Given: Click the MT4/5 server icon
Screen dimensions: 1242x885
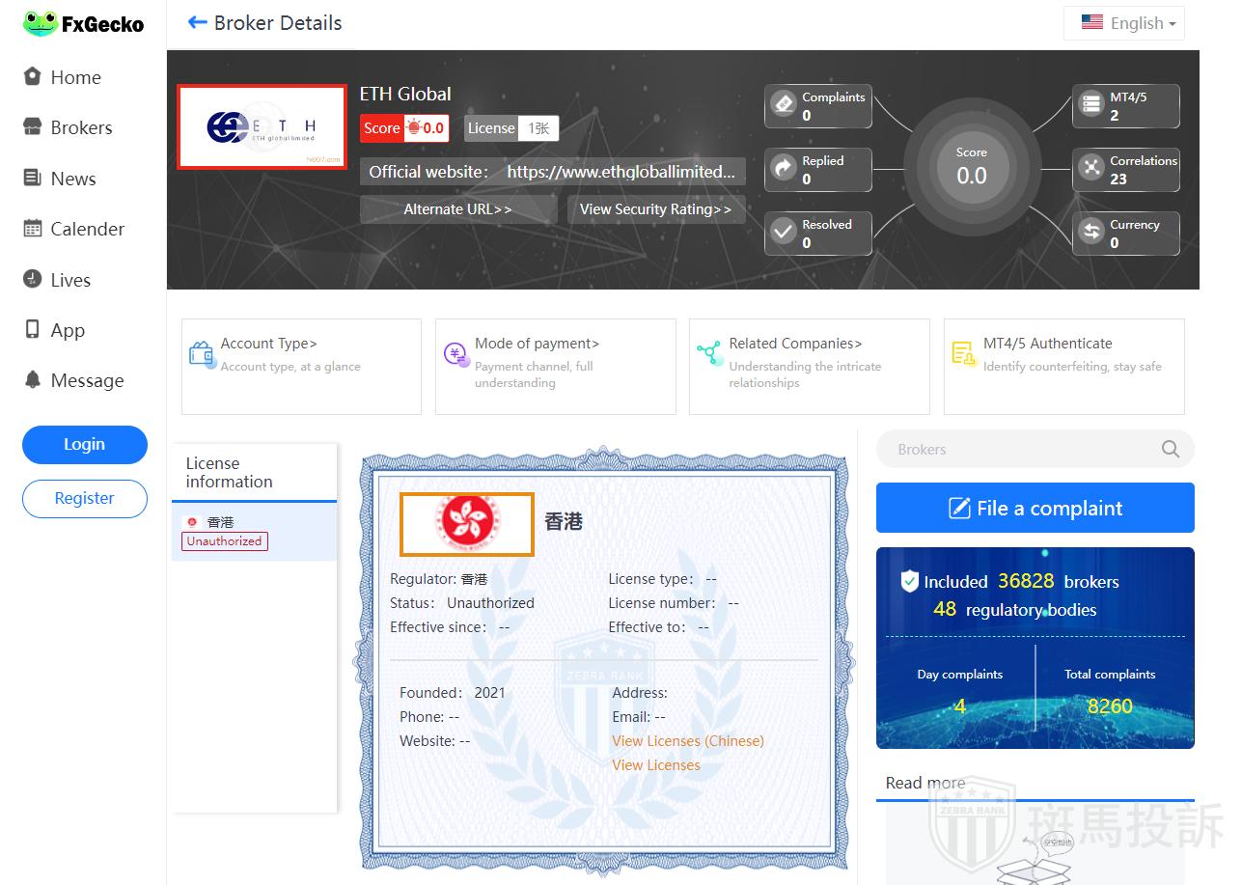Looking at the screenshot, I should click(1091, 104).
